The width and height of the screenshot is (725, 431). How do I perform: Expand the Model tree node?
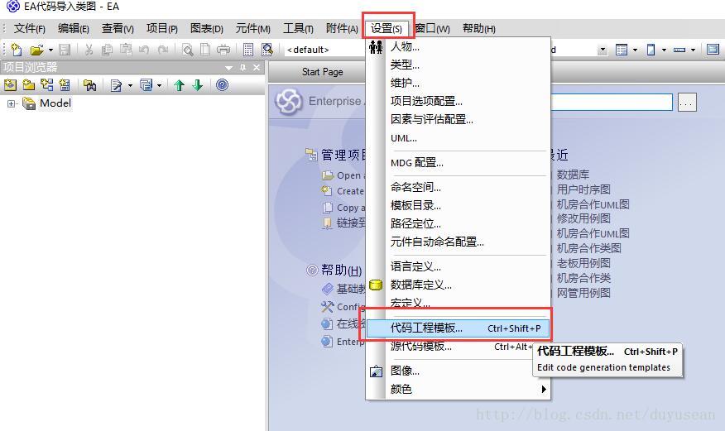[11, 103]
